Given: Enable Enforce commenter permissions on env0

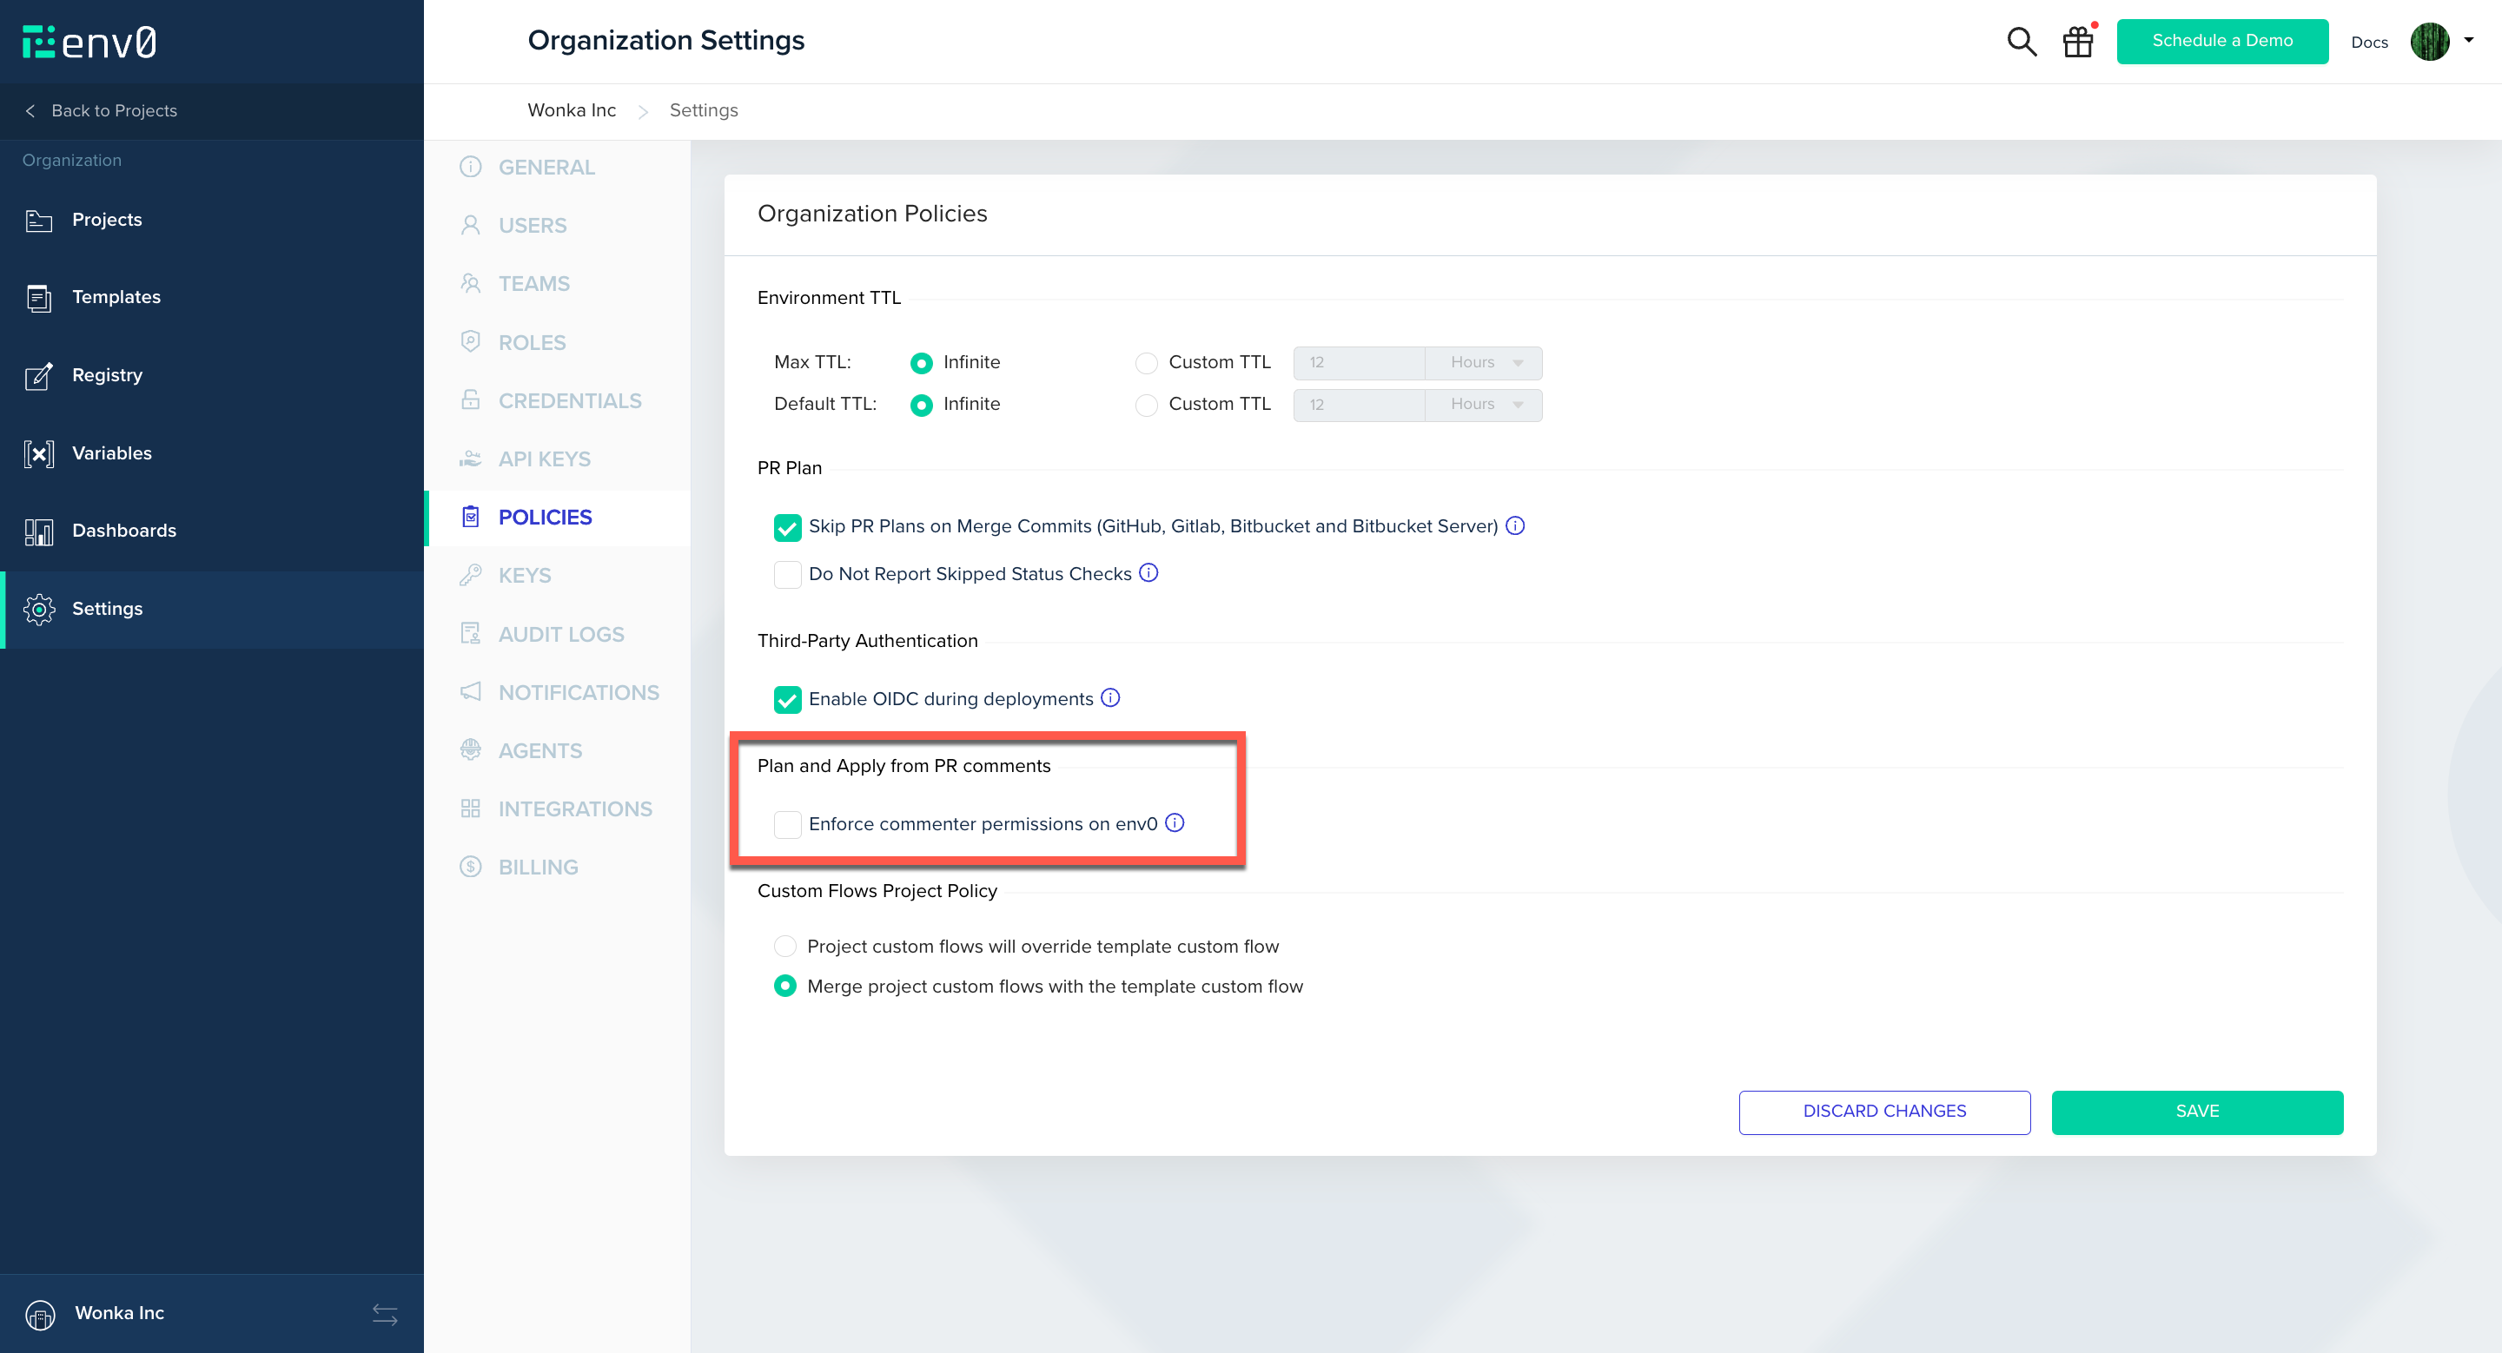Looking at the screenshot, I should pos(787,824).
